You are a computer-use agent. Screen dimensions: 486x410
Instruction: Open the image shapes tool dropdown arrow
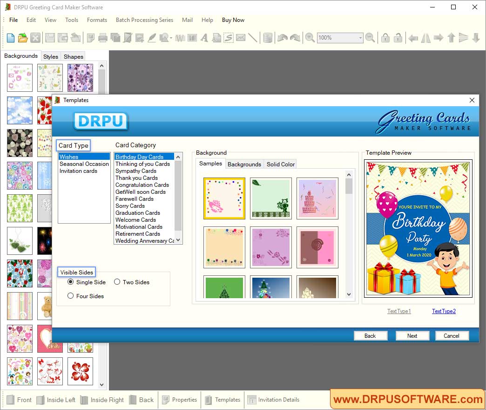[x=171, y=38]
